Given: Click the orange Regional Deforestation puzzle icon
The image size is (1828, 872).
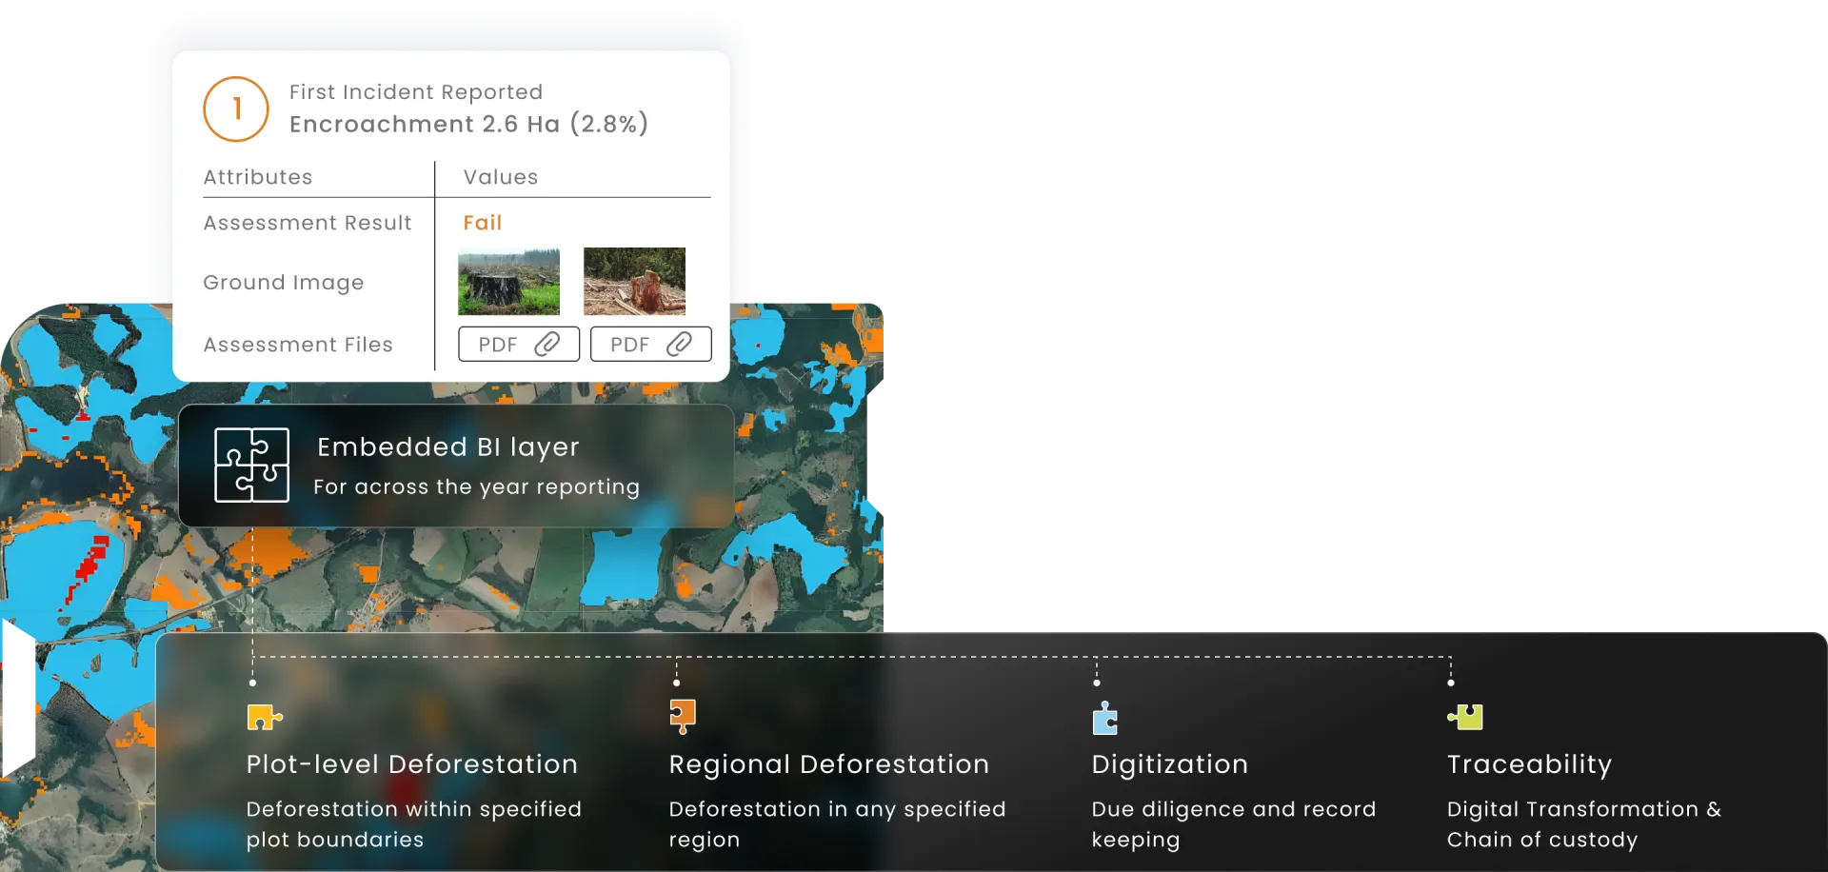Looking at the screenshot, I should point(683,717).
